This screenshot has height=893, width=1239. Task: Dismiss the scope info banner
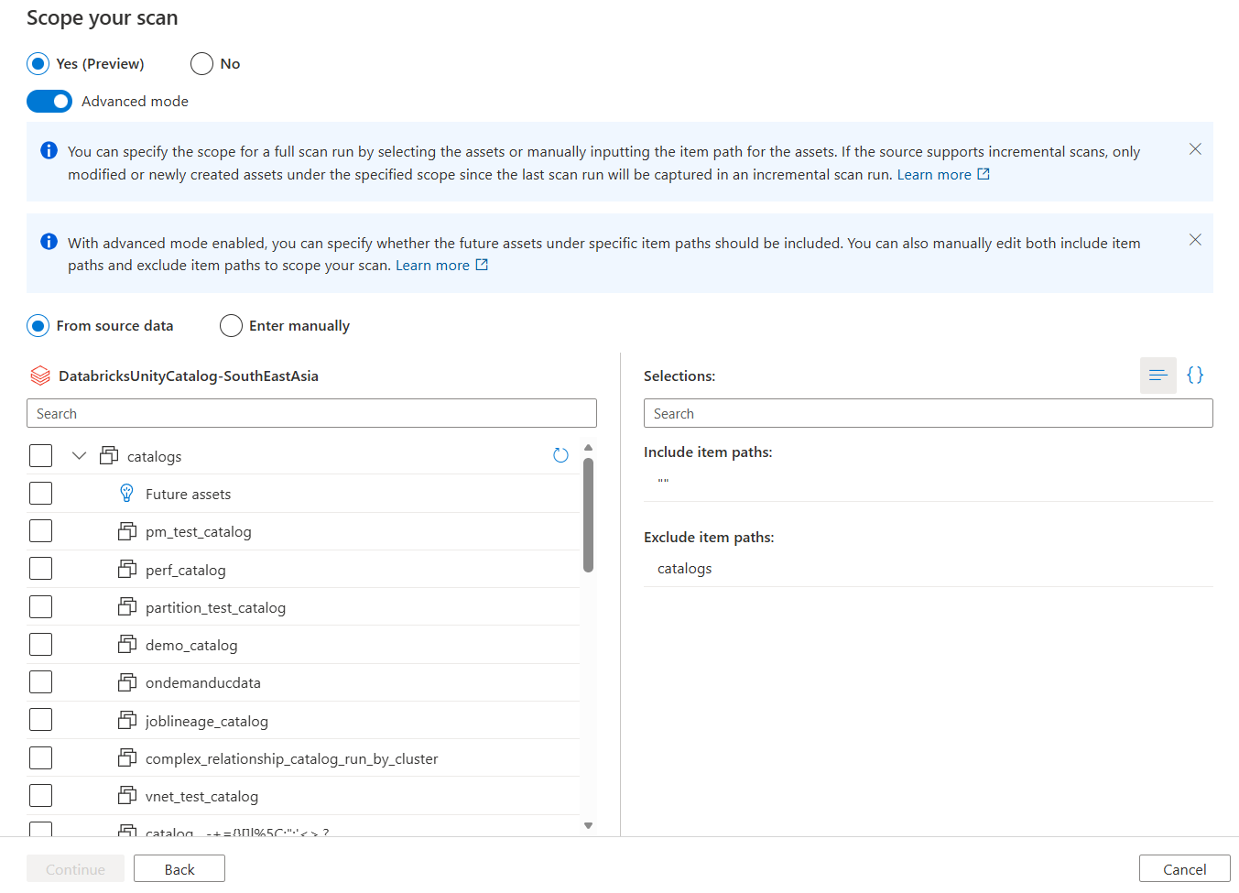click(x=1195, y=149)
